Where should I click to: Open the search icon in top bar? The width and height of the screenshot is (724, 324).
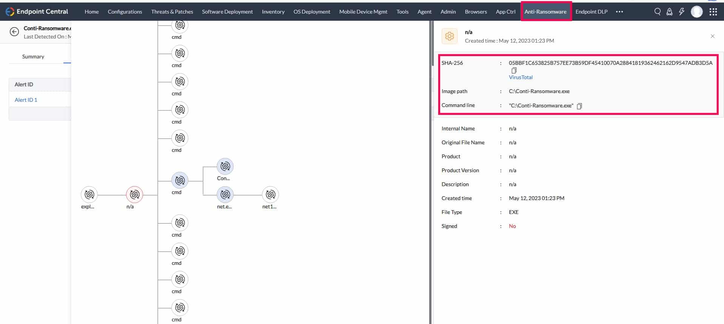(657, 12)
